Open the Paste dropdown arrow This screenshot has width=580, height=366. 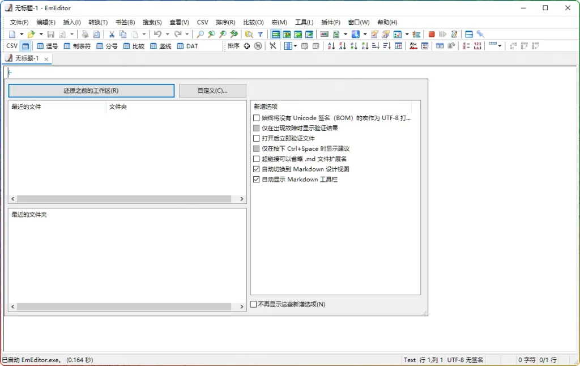click(144, 34)
